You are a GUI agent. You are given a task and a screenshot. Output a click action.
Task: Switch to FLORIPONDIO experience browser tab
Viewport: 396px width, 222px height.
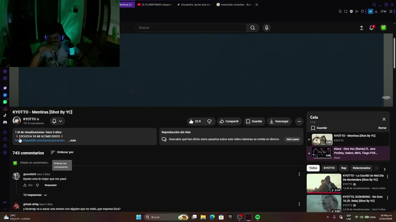155,5
